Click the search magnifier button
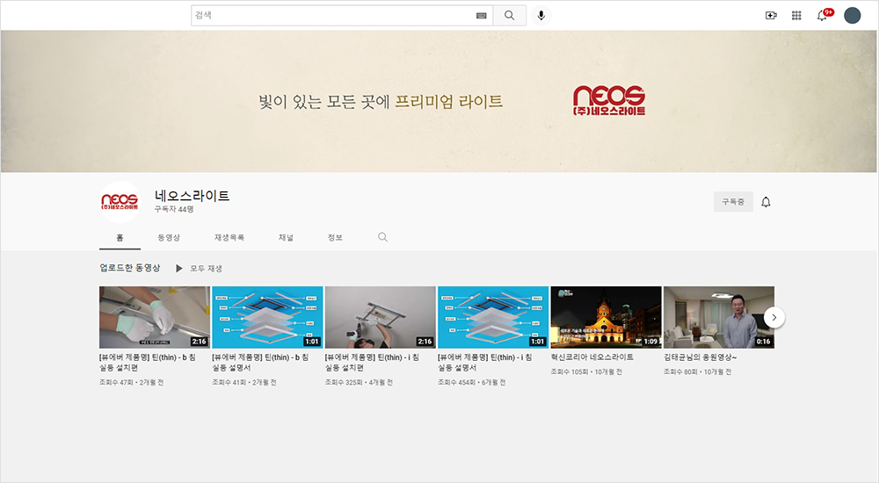 click(510, 16)
